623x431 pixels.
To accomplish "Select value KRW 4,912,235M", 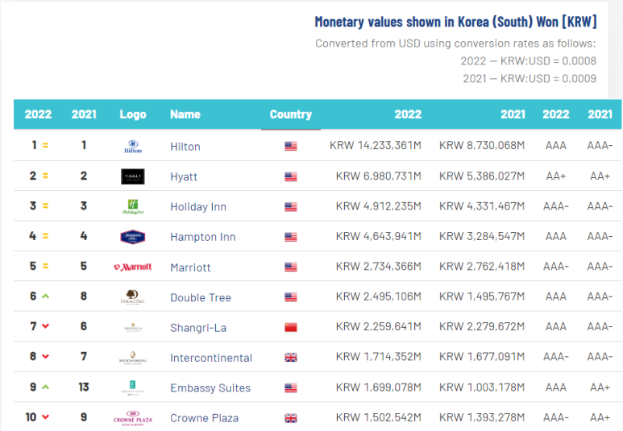I will pos(379,205).
